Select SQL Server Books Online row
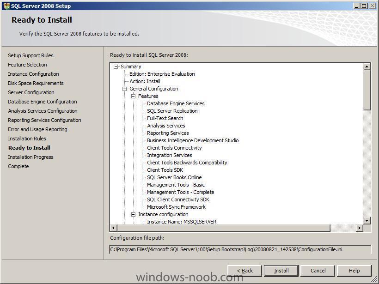 (174, 177)
